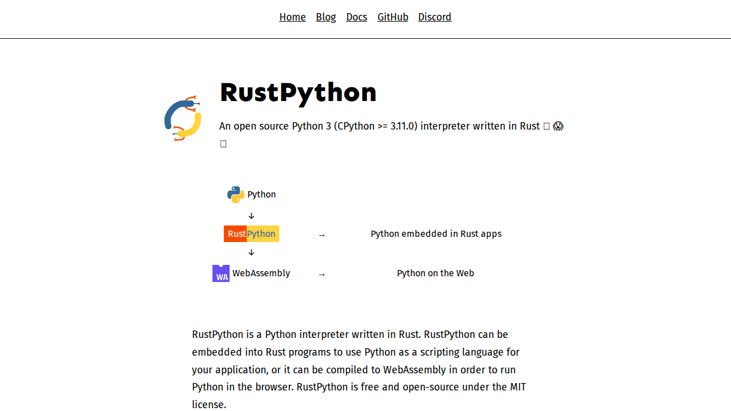Click the WebAssembly text label
This screenshot has height=411, width=731.
(261, 273)
